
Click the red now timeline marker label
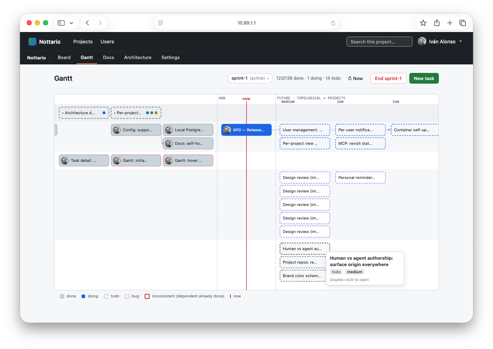tap(246, 99)
